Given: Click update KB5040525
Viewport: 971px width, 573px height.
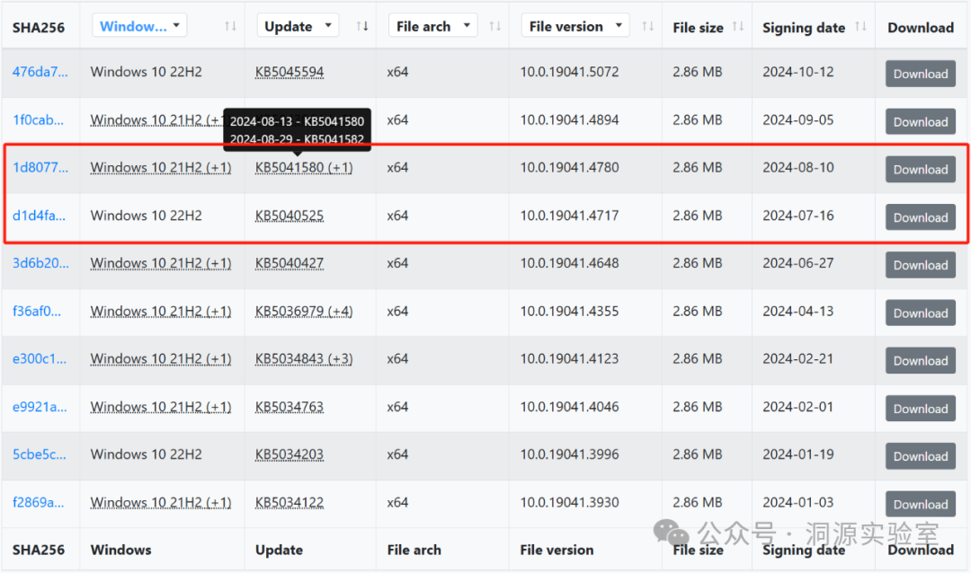Looking at the screenshot, I should click(290, 216).
